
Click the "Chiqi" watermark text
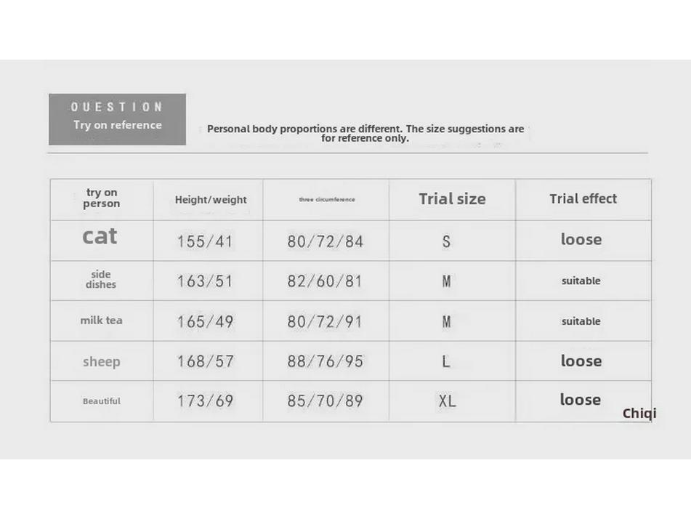(639, 414)
